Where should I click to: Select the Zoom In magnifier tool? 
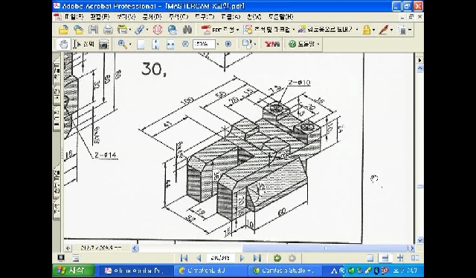point(122,44)
